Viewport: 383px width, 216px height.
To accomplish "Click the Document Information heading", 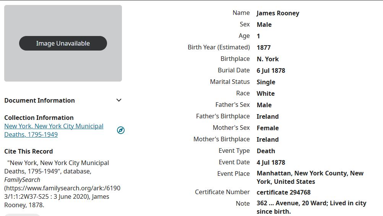I will click(39, 100).
